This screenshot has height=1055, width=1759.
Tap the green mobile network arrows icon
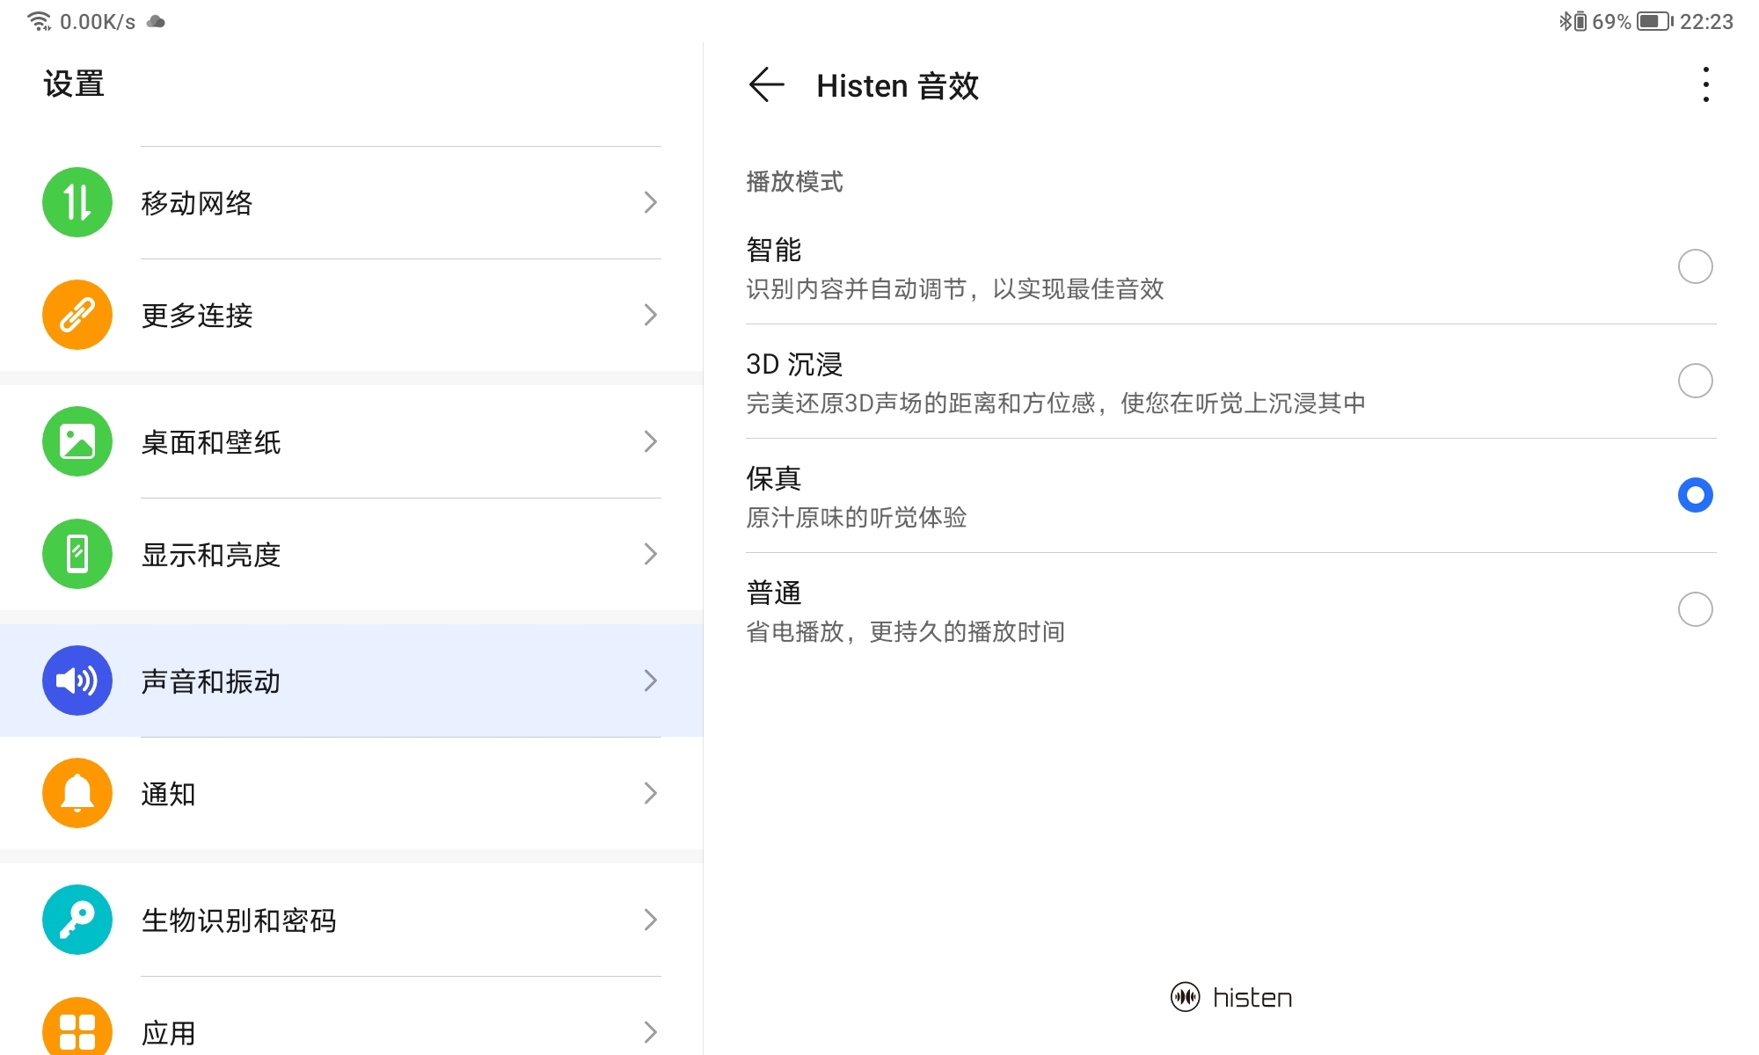(x=77, y=202)
